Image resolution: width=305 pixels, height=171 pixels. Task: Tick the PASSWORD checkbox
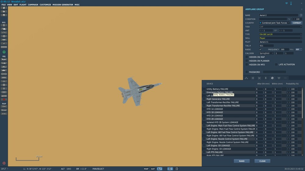pos(247,72)
